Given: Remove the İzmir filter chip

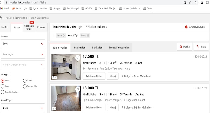Looking at the screenshot, I should coord(64,36).
